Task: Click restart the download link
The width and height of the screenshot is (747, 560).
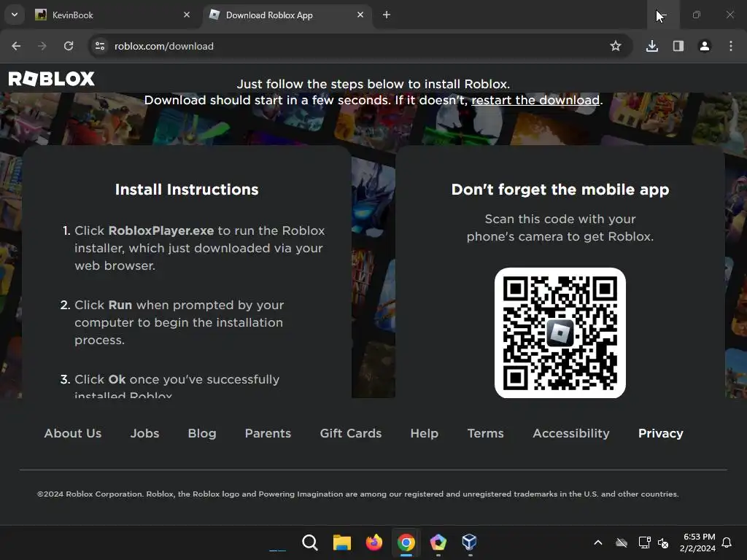Action: point(535,100)
